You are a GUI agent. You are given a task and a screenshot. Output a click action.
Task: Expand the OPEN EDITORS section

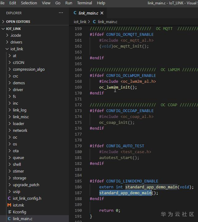[3, 22]
